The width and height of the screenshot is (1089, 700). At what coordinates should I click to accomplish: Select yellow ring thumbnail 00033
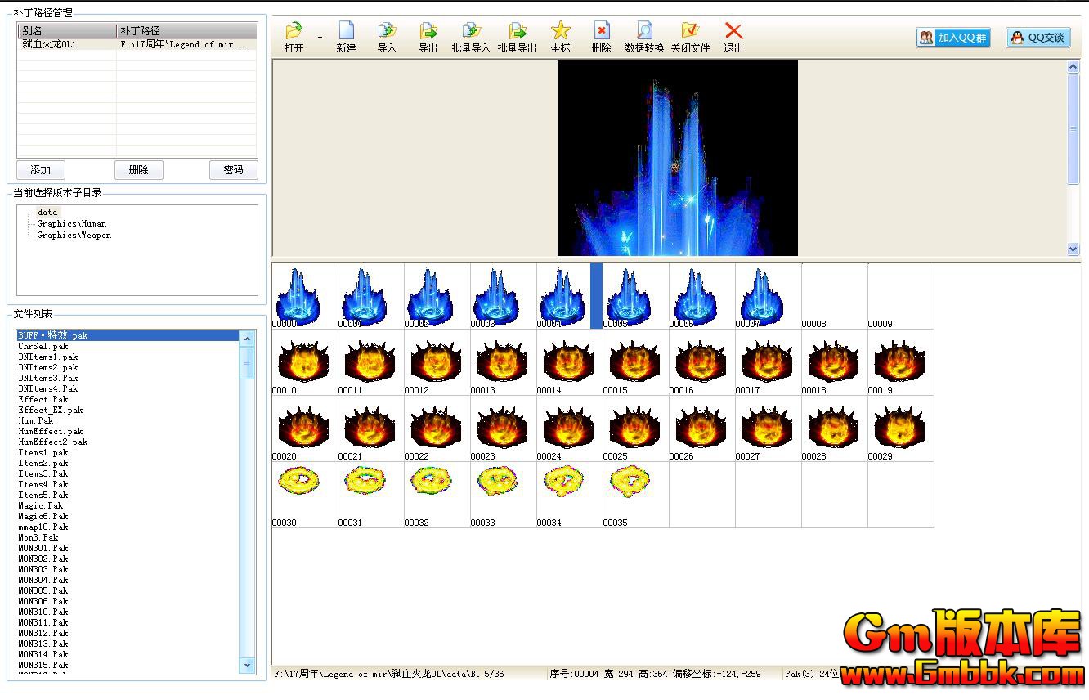(504, 495)
